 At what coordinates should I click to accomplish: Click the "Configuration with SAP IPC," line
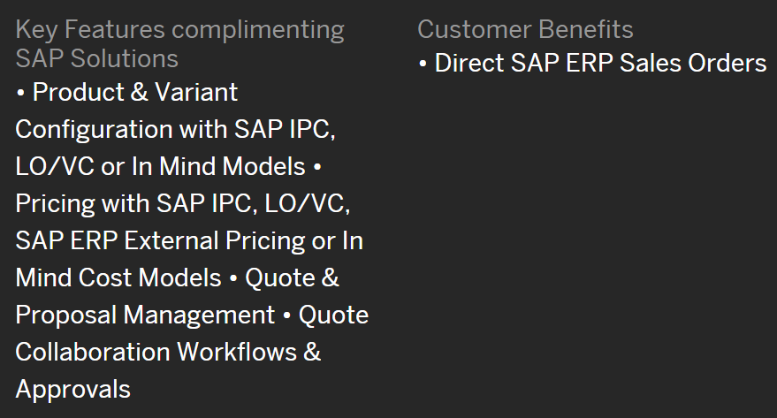pos(175,129)
